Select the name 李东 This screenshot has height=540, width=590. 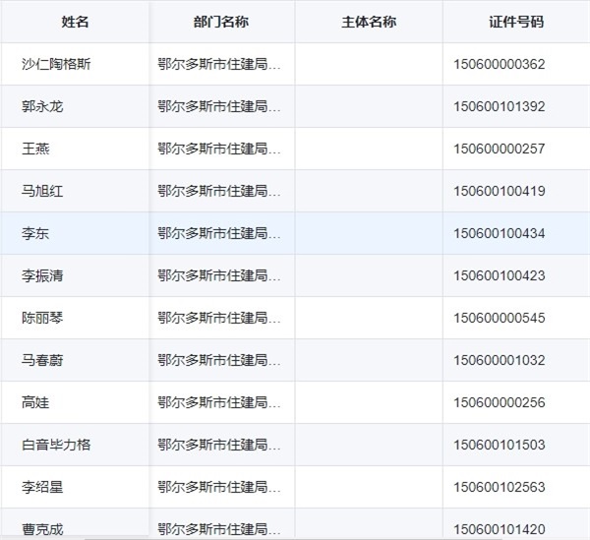pos(35,233)
